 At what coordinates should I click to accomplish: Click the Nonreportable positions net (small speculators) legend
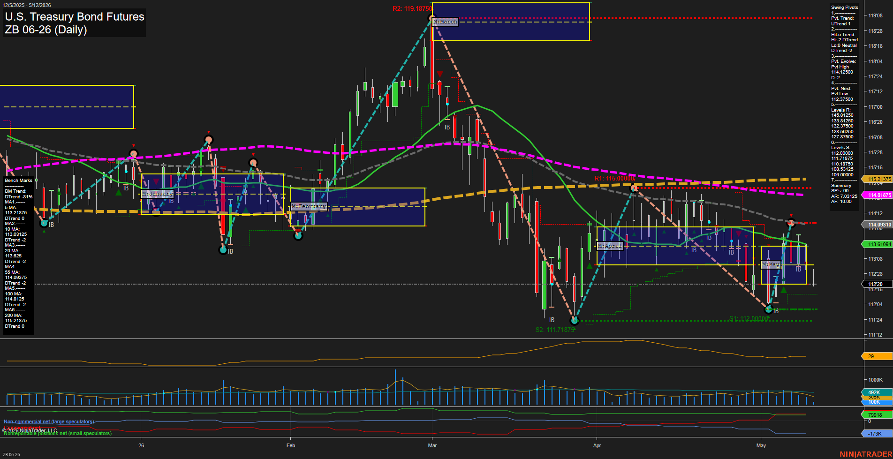click(x=58, y=434)
